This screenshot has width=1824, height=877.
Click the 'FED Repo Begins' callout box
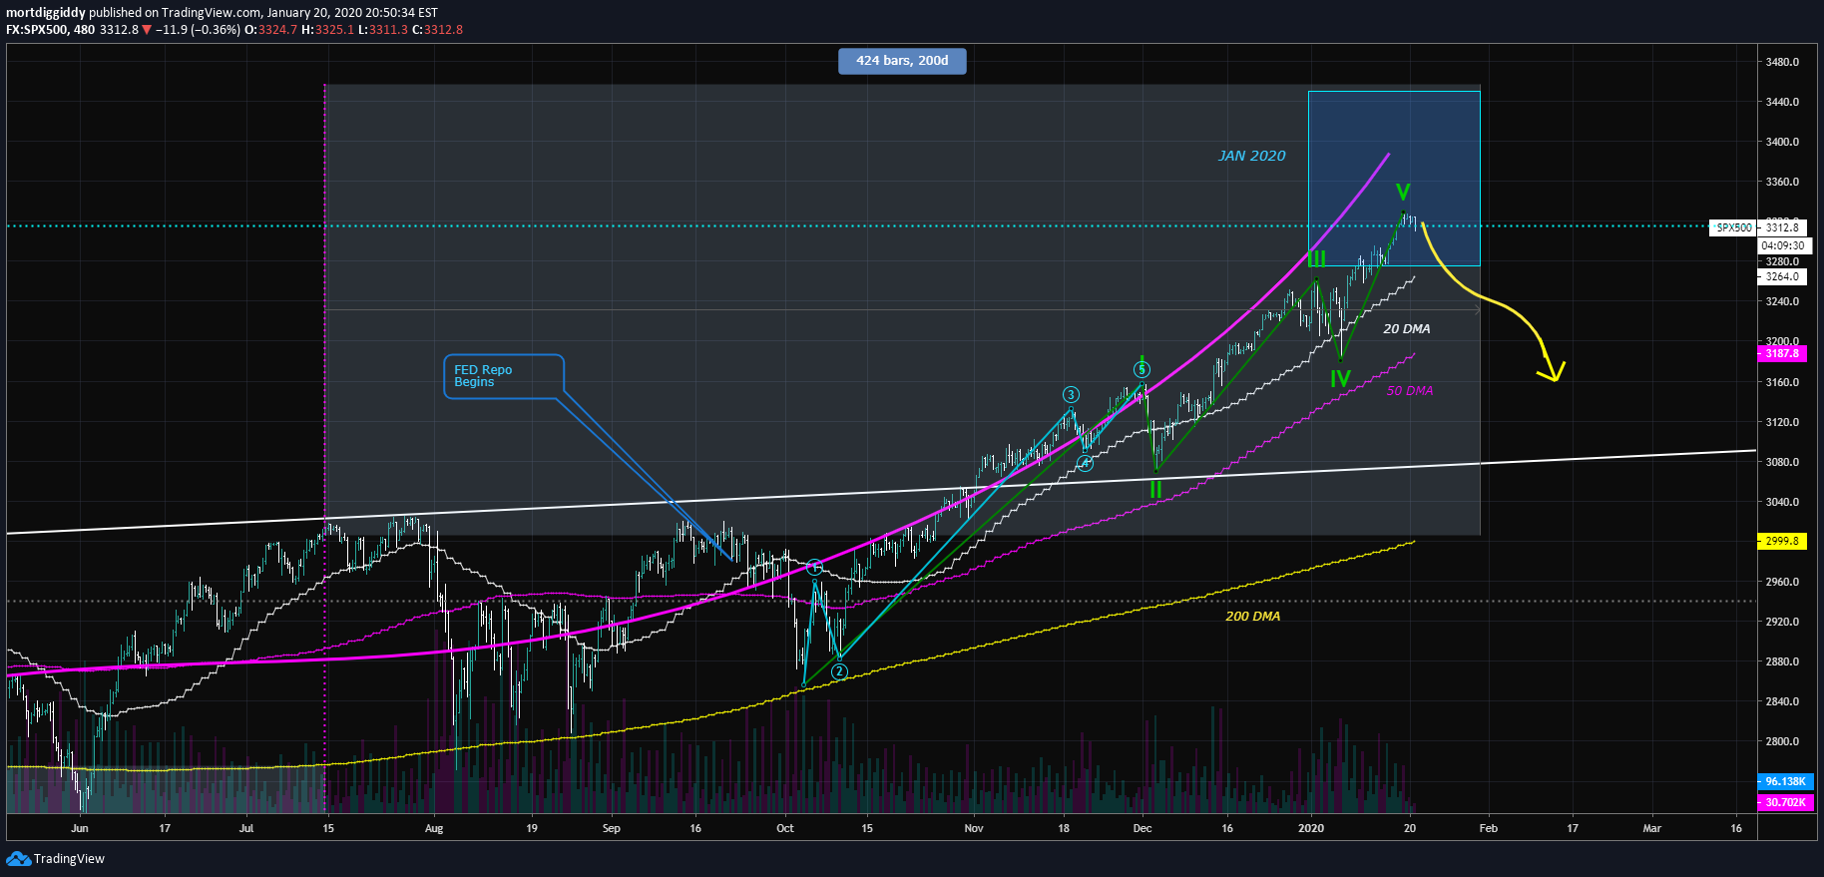point(503,376)
